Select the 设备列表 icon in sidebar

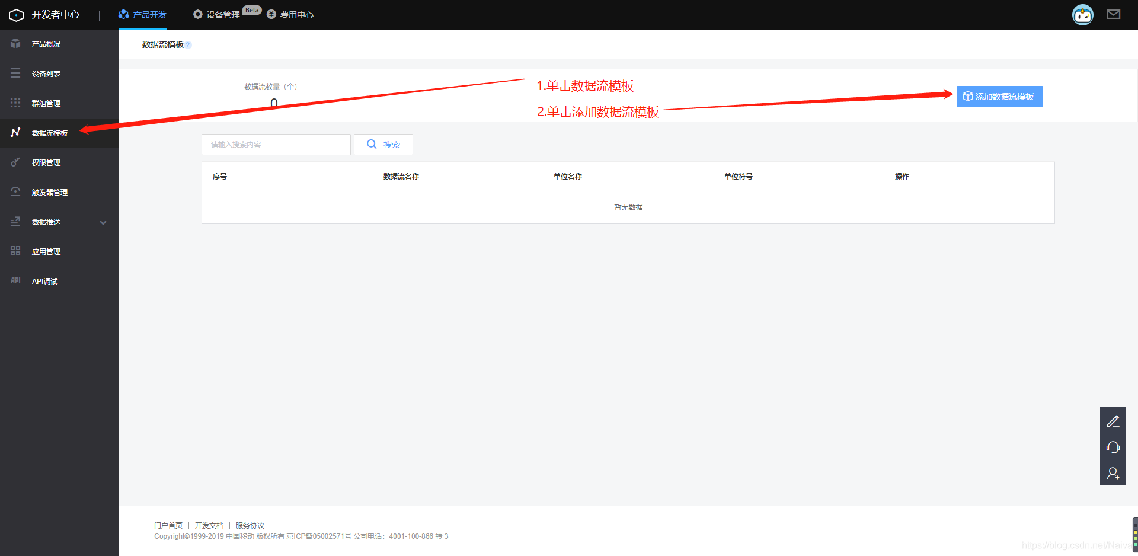click(x=15, y=73)
